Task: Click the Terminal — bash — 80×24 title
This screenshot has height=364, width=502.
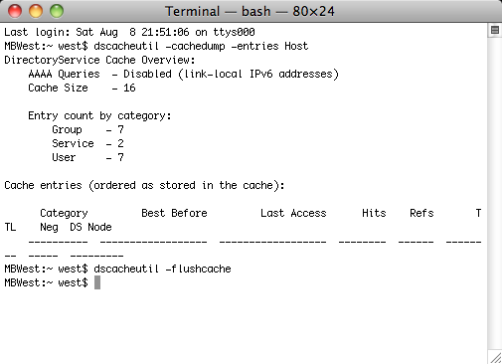Action: pos(250,11)
